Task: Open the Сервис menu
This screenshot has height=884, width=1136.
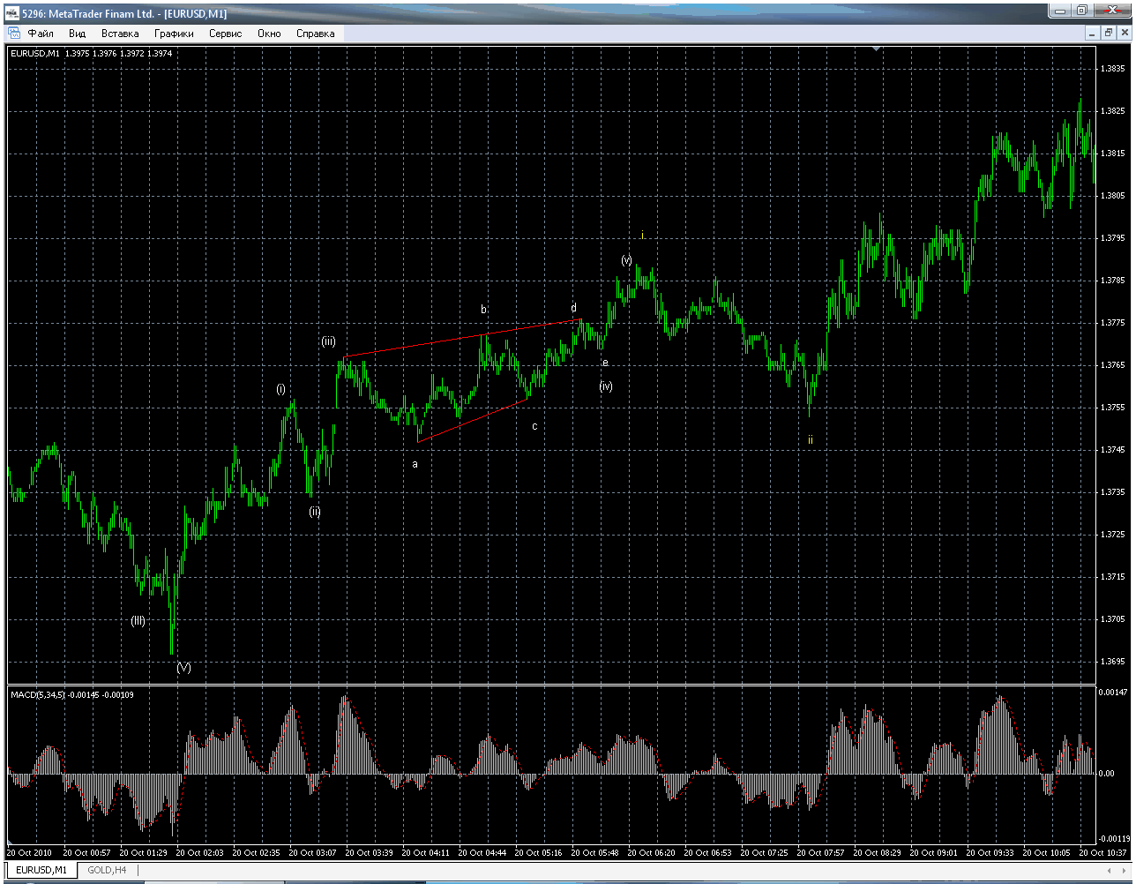Action: [226, 34]
